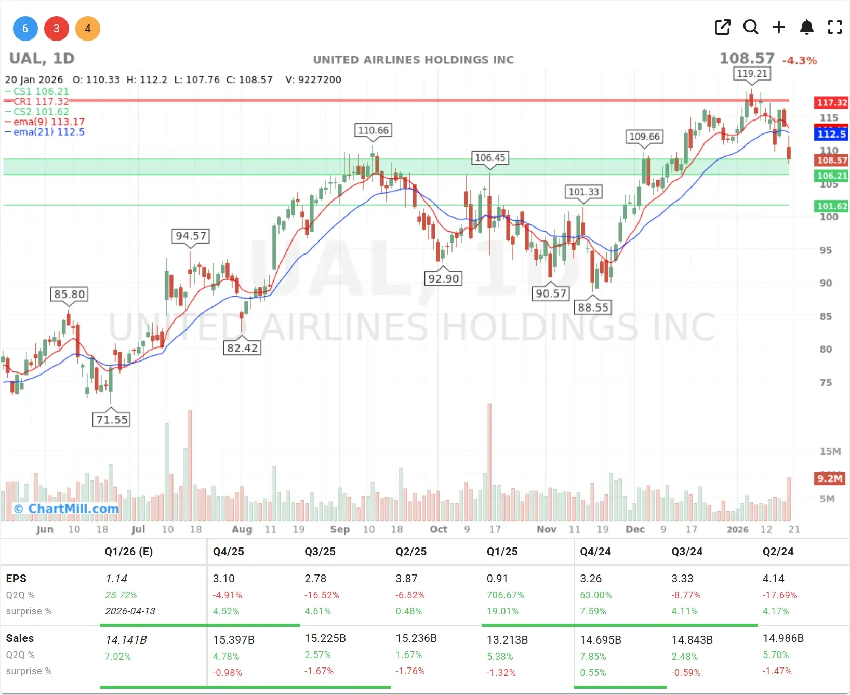Click the 71.55 low price marker
The height and width of the screenshot is (695, 850).
point(112,420)
